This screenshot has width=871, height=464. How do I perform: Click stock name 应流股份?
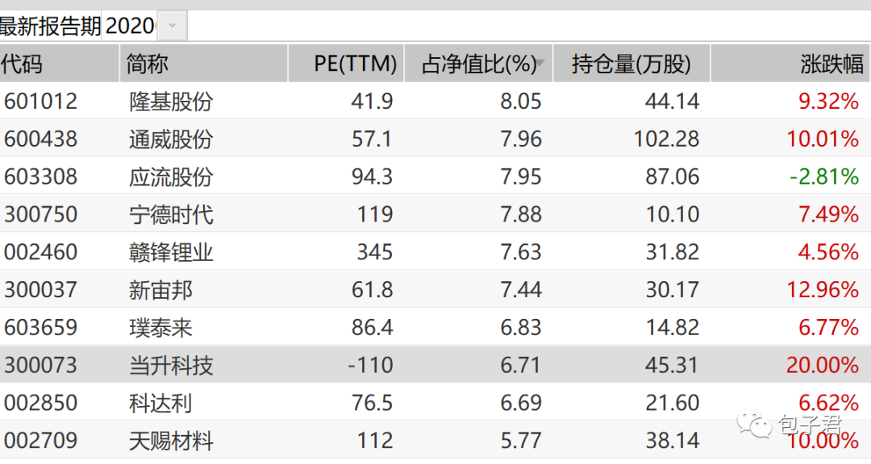coord(171,177)
